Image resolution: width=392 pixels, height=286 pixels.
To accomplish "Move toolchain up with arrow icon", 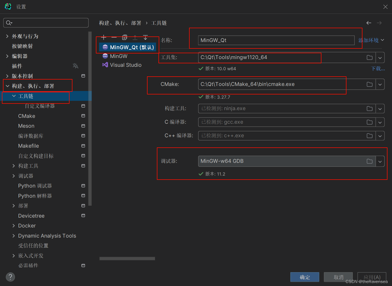I will [x=135, y=38].
